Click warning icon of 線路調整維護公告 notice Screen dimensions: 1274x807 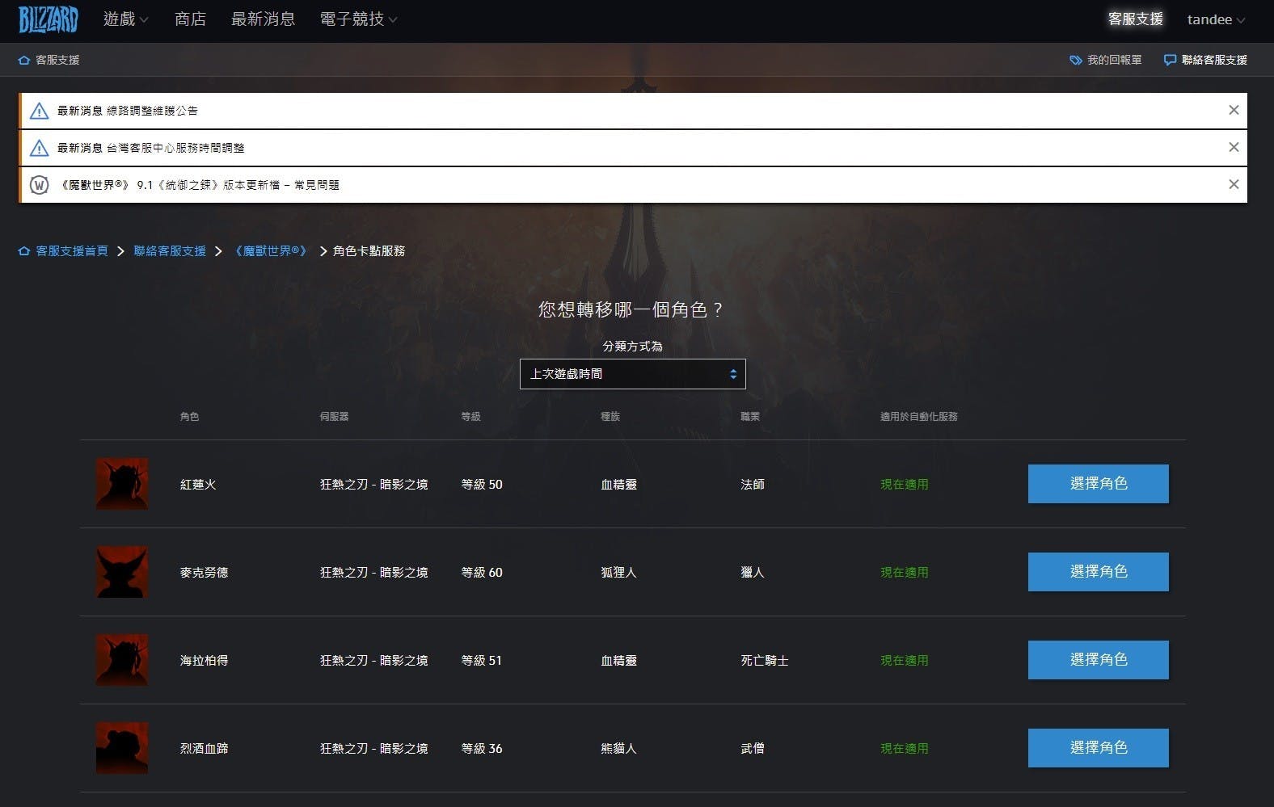pos(39,111)
